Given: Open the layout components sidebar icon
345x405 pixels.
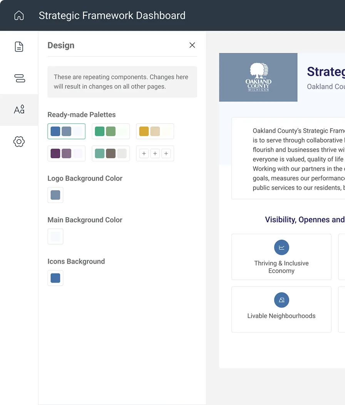Looking at the screenshot, I should pos(20,78).
